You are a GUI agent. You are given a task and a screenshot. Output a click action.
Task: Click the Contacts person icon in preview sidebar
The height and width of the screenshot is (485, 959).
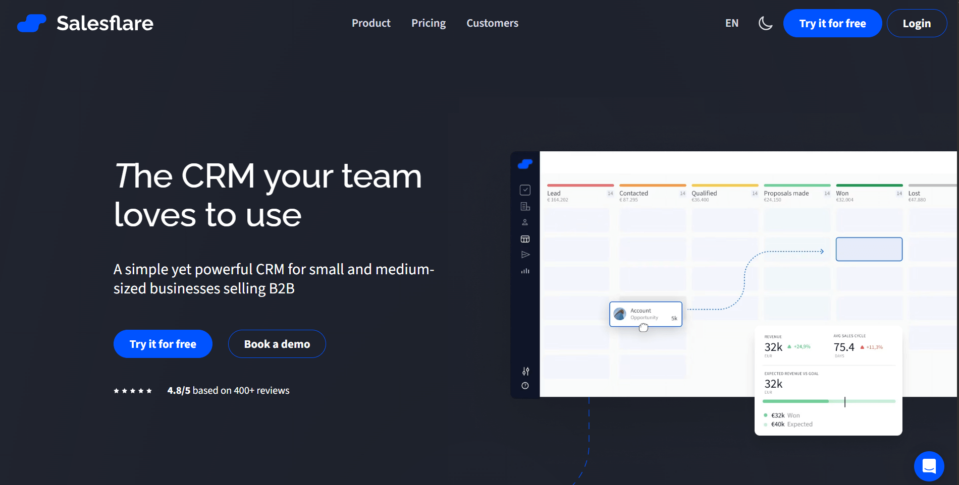(x=525, y=222)
